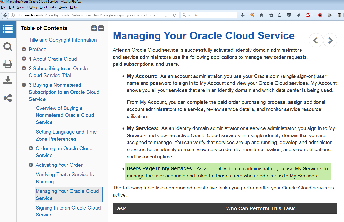Go to next page arrow button

(330, 41)
